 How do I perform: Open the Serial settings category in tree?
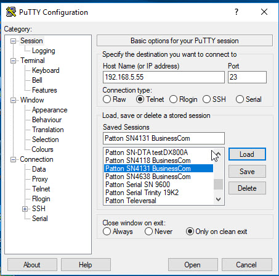[x=40, y=219]
